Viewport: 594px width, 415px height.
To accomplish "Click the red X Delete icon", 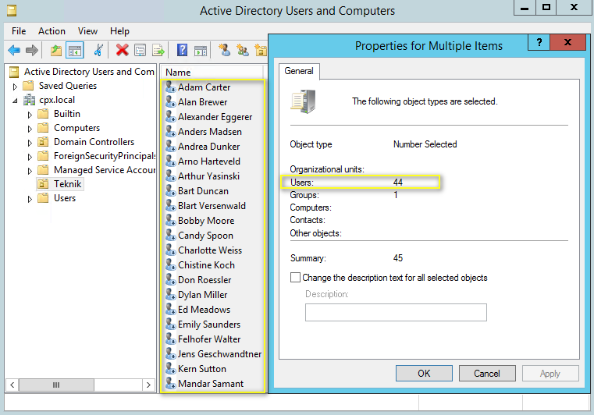I will [122, 50].
